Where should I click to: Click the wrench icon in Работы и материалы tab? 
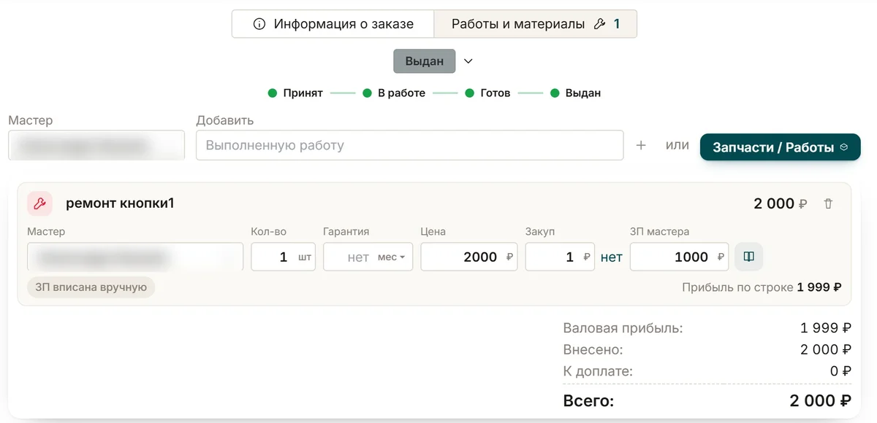tap(600, 24)
